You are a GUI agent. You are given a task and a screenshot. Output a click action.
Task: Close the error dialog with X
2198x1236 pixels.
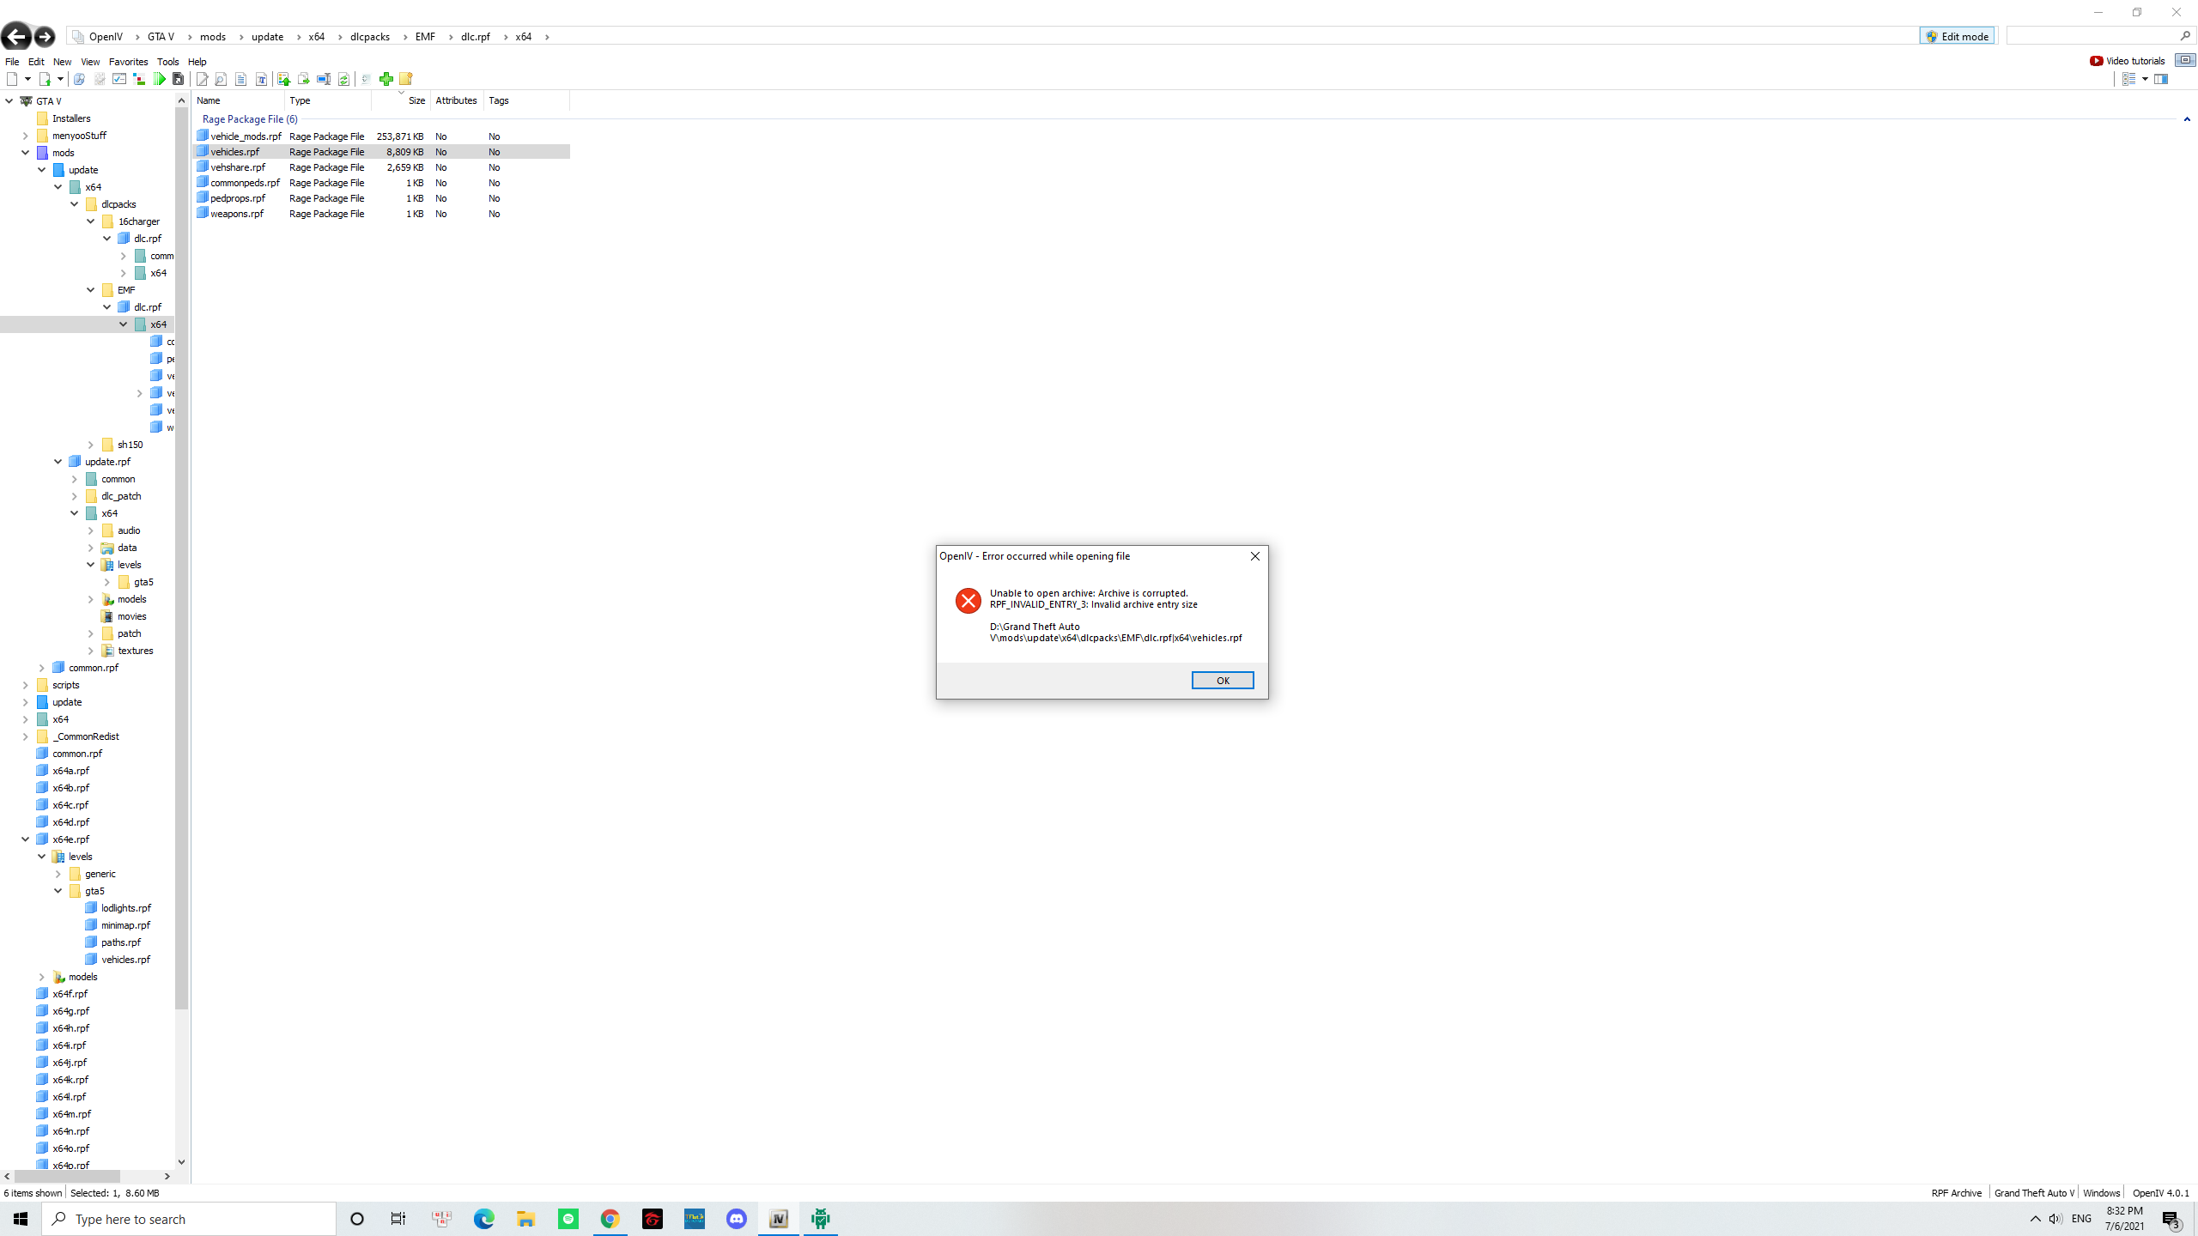pyautogui.click(x=1254, y=556)
